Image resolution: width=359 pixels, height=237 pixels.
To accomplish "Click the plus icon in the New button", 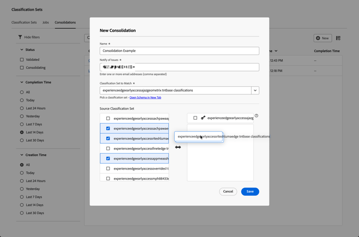I will 318,38.
